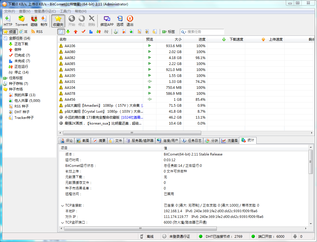Toggle the 频道 channel button
This screenshot has width=317, height=242.
[10, 32]
